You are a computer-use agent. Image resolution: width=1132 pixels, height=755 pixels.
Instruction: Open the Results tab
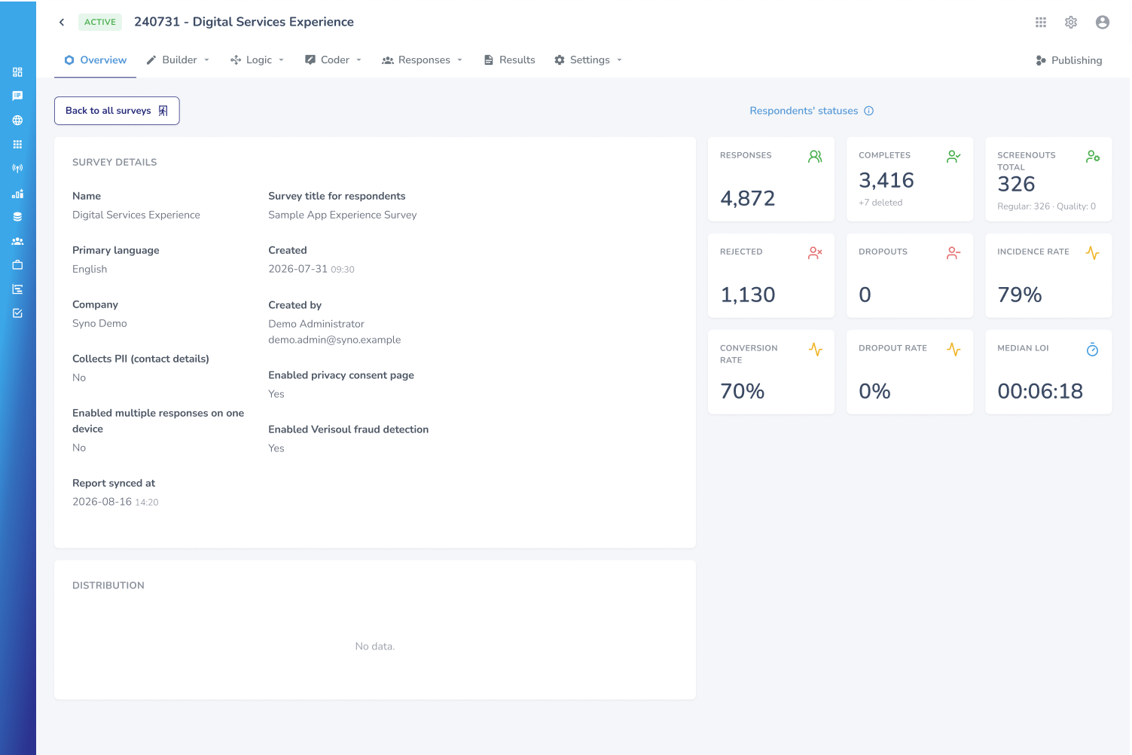(509, 60)
